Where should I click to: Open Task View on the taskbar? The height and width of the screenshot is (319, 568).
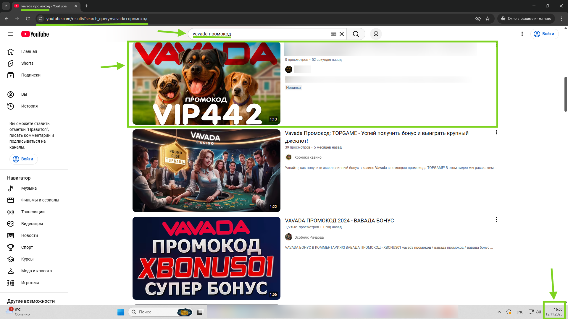tap(200, 312)
